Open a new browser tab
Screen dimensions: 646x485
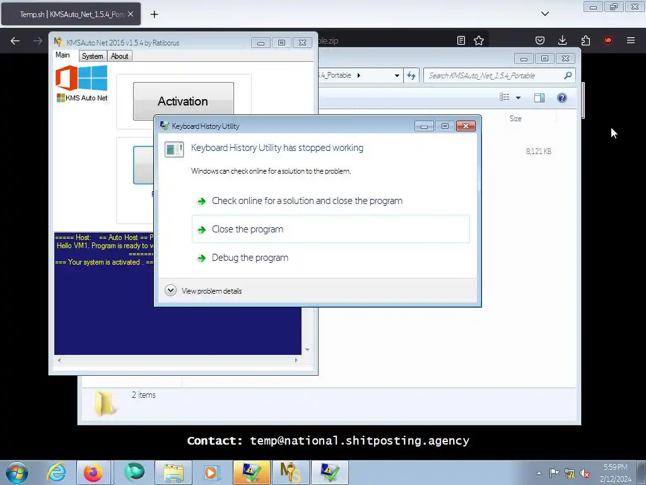154,15
